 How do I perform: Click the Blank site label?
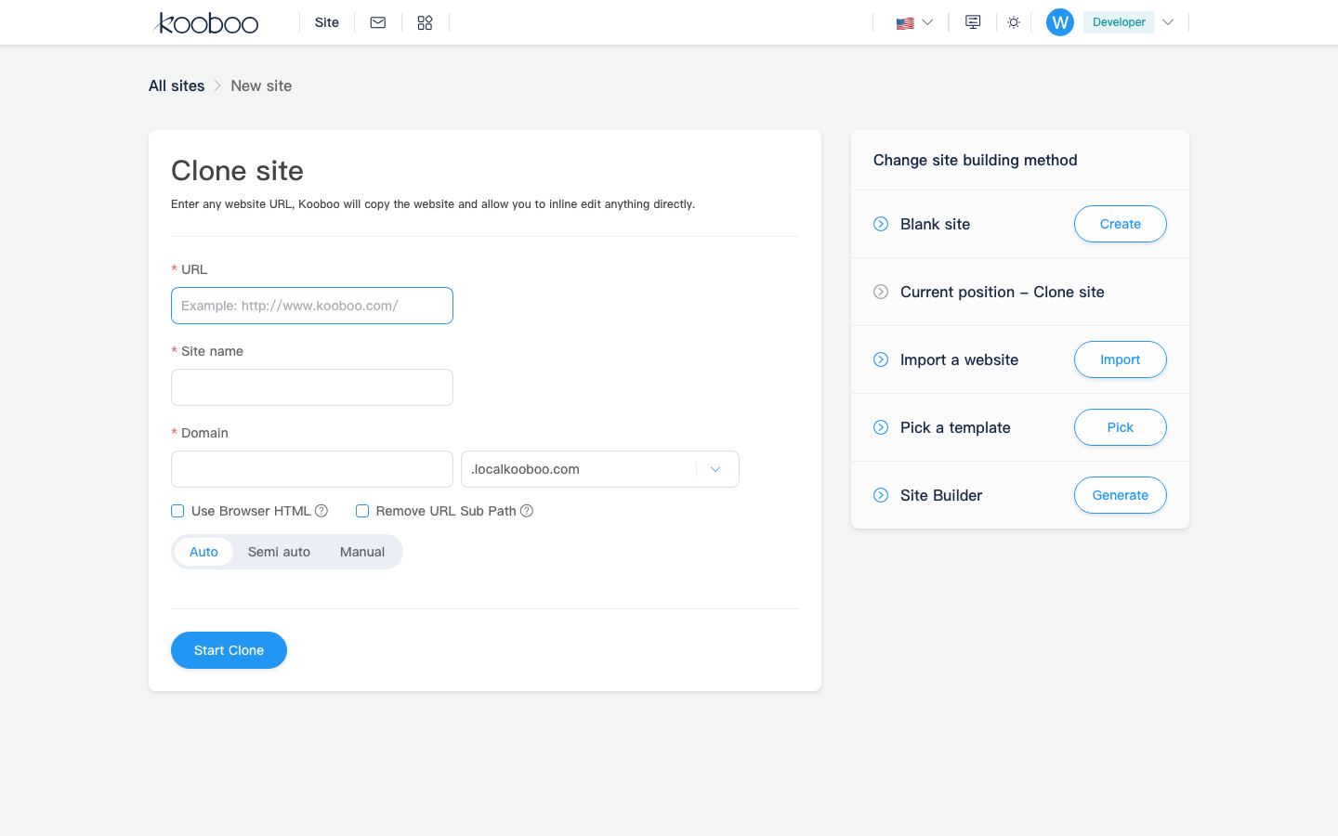tap(935, 224)
